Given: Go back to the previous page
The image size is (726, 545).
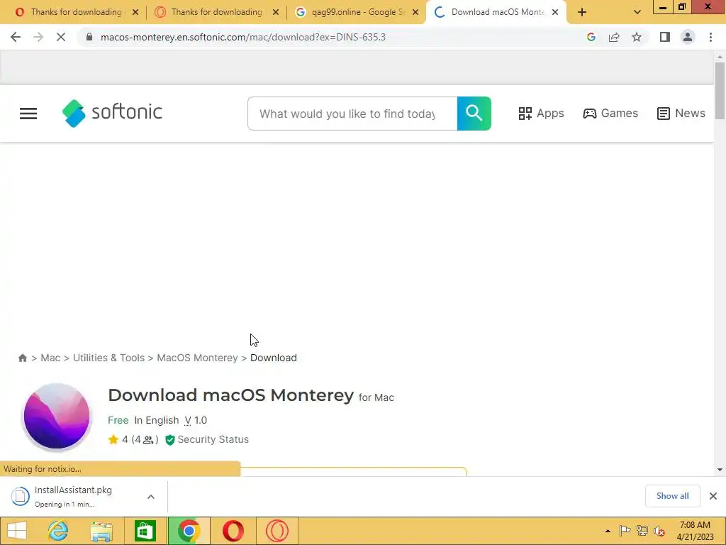Looking at the screenshot, I should 16,37.
